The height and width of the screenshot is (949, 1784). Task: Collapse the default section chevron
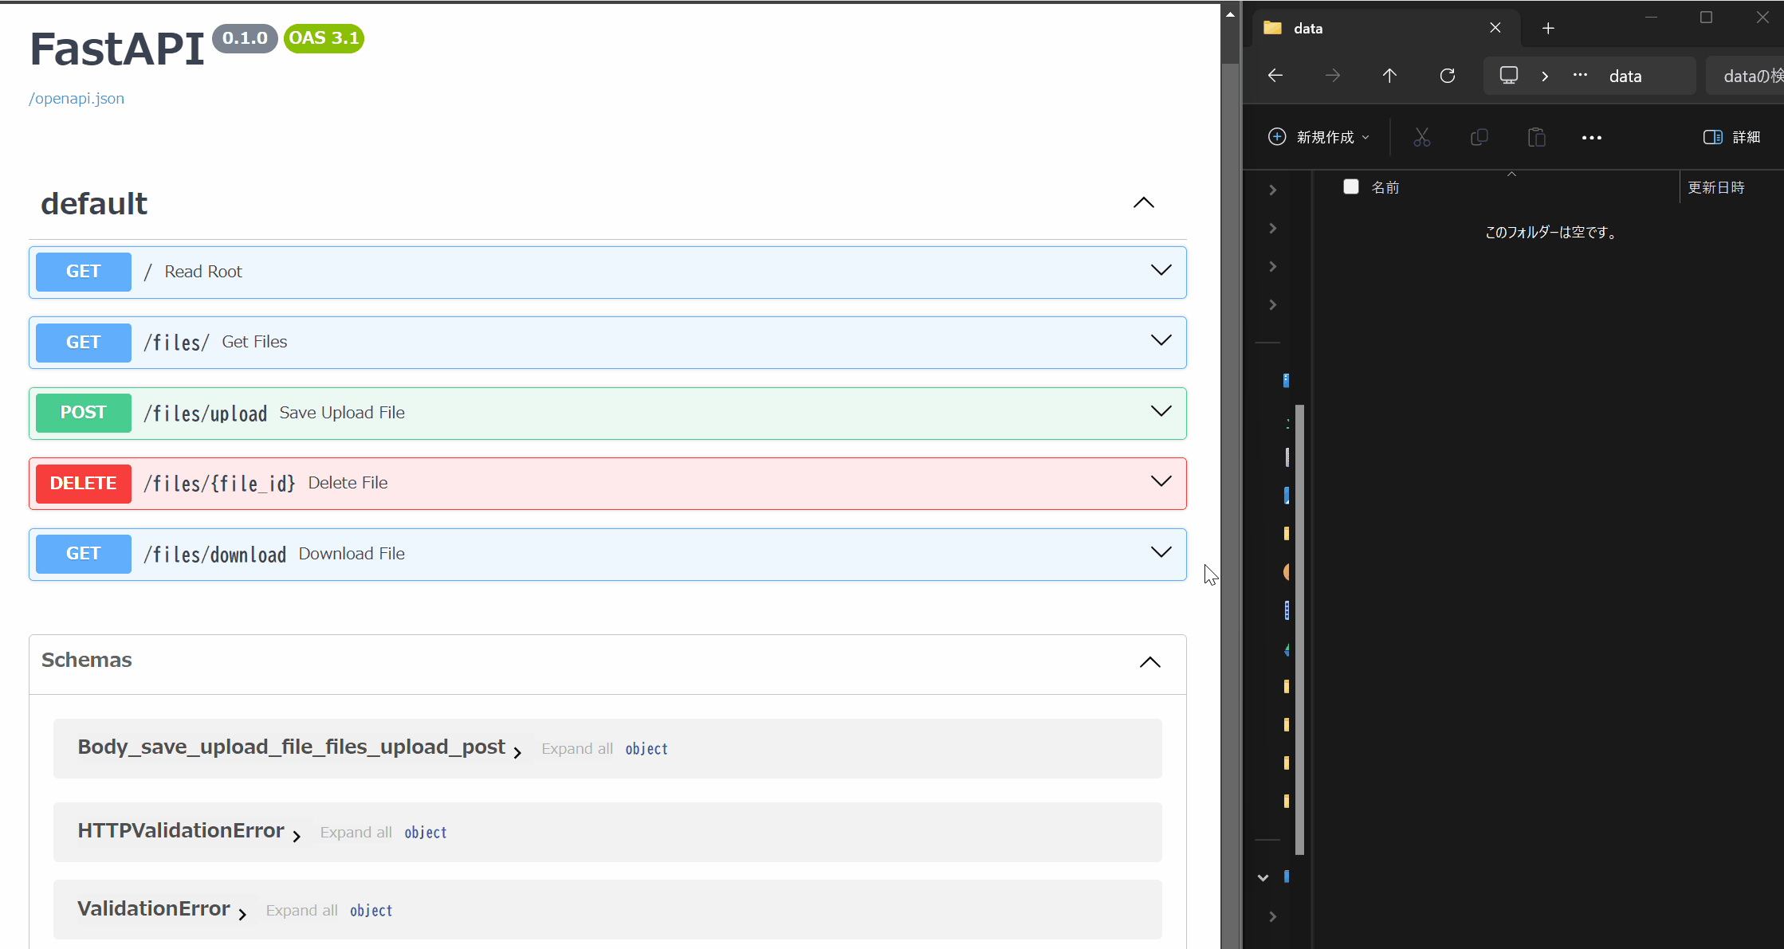pos(1144,202)
